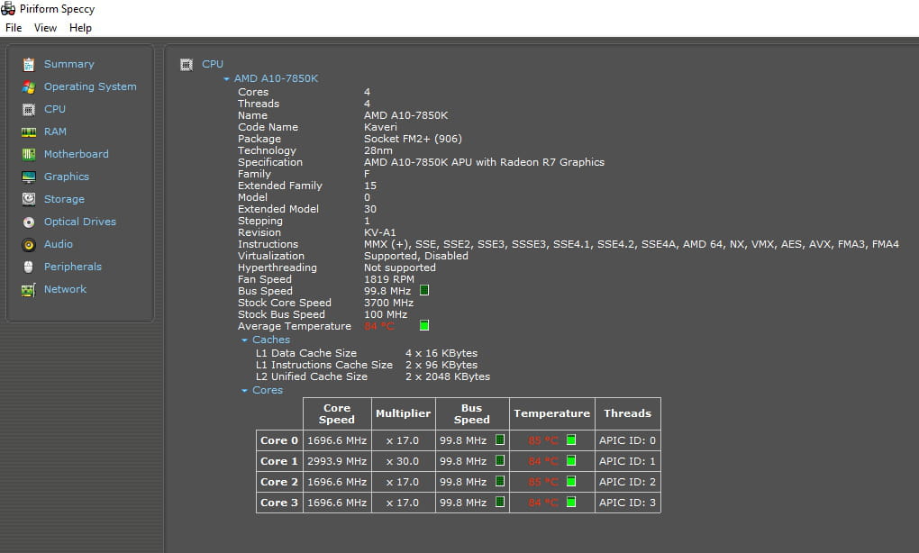This screenshot has height=553, width=919.
Task: Click the Multiplier column header
Action: 404,413
